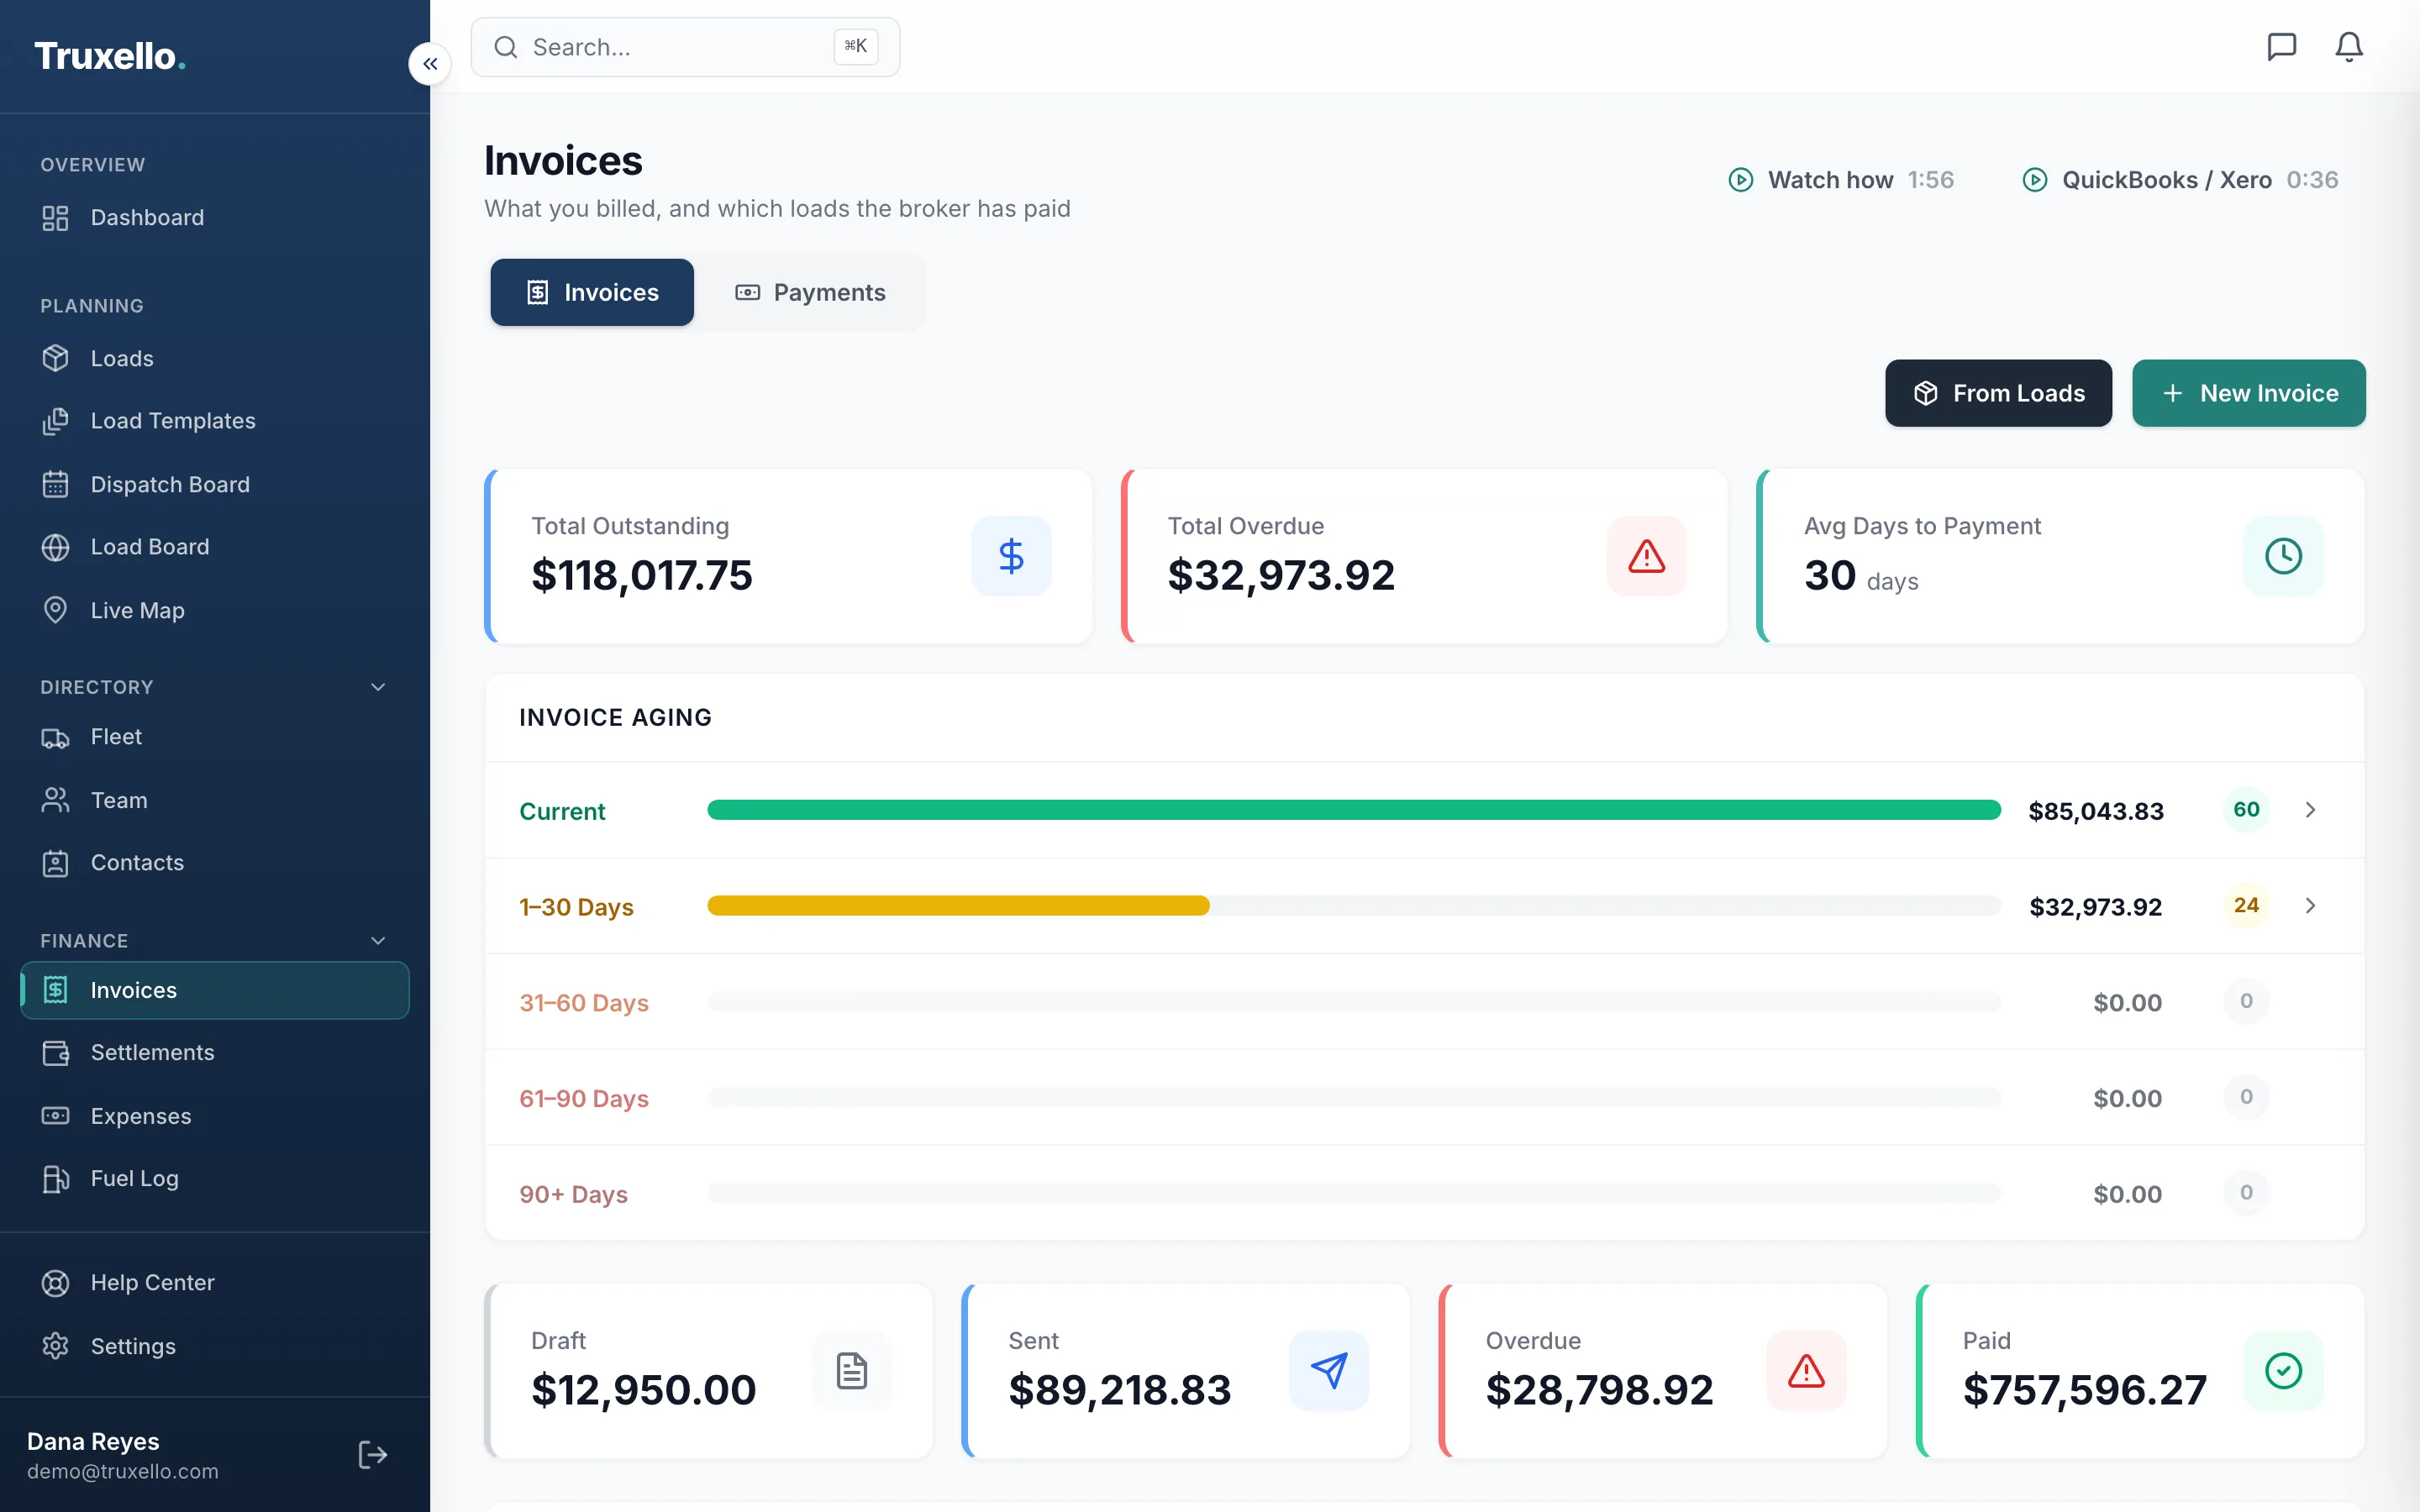Click the yellow 1–30 Days aging bar
The height and width of the screenshot is (1512, 2420).
tap(958, 906)
